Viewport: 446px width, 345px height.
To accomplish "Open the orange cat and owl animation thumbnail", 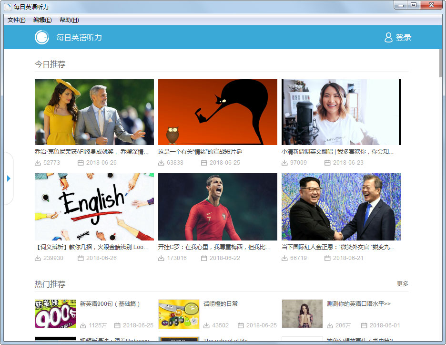I will pos(218,112).
